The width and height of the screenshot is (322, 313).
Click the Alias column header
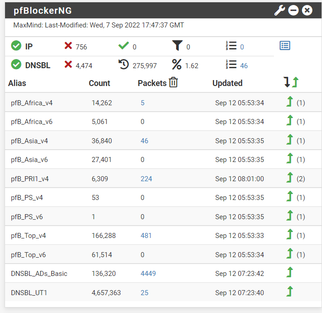[x=17, y=83]
